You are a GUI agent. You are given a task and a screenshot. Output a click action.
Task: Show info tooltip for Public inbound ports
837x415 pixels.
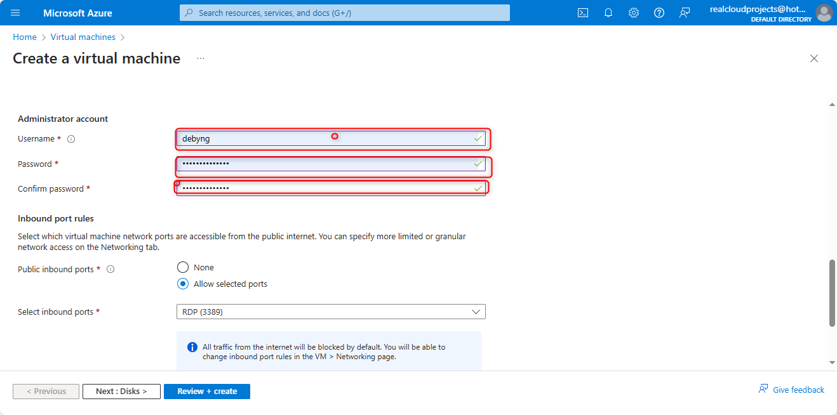point(110,270)
